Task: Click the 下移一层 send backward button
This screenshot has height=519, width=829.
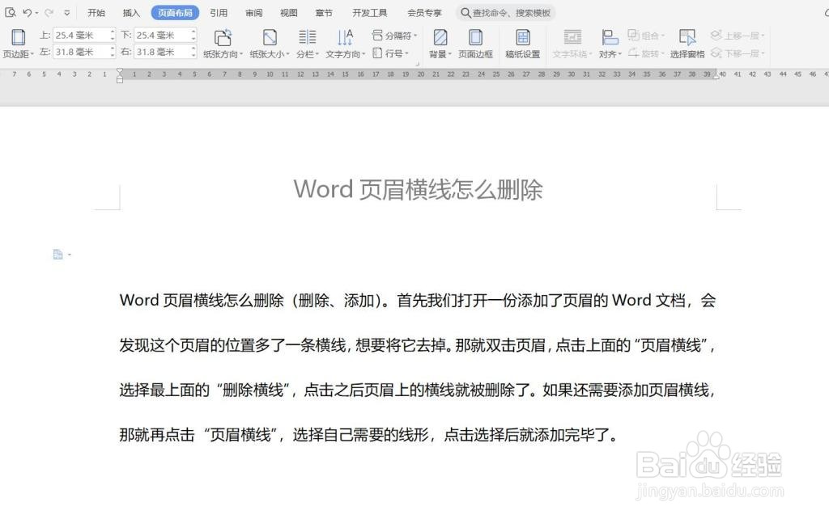Action: [x=738, y=53]
